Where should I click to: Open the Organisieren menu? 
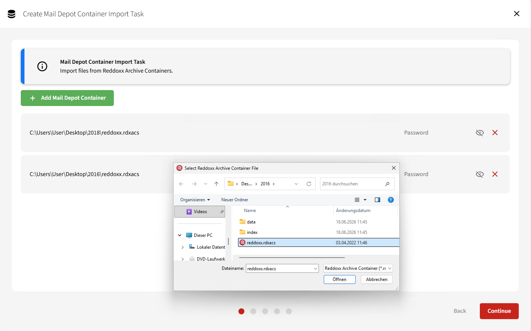[195, 200]
